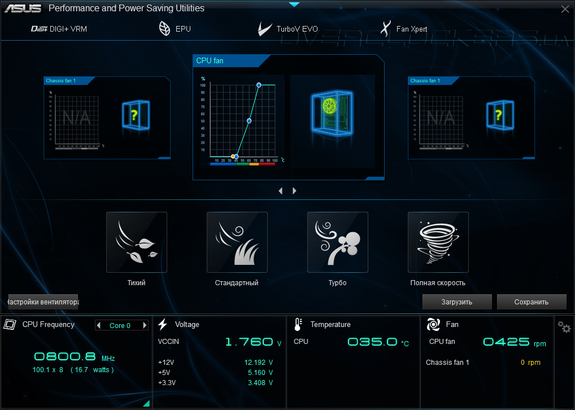Click the Fan swirl icon
This screenshot has width=575, height=410.
(x=433, y=325)
